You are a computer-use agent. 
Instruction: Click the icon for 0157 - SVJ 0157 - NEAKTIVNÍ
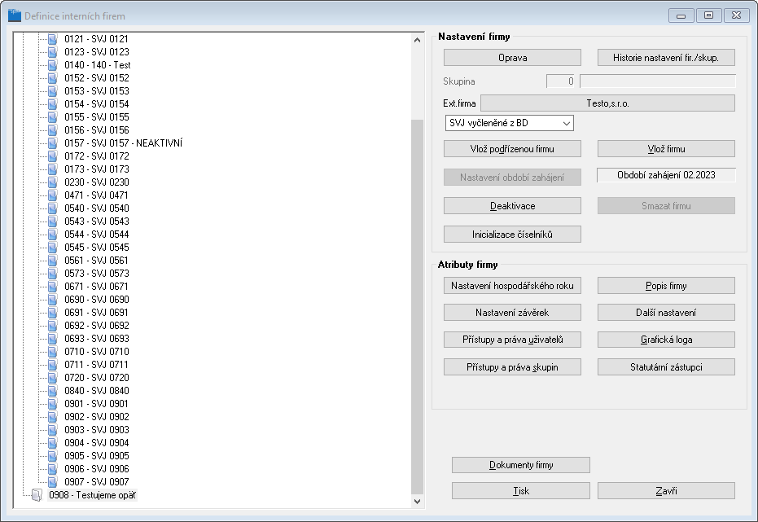(52, 143)
